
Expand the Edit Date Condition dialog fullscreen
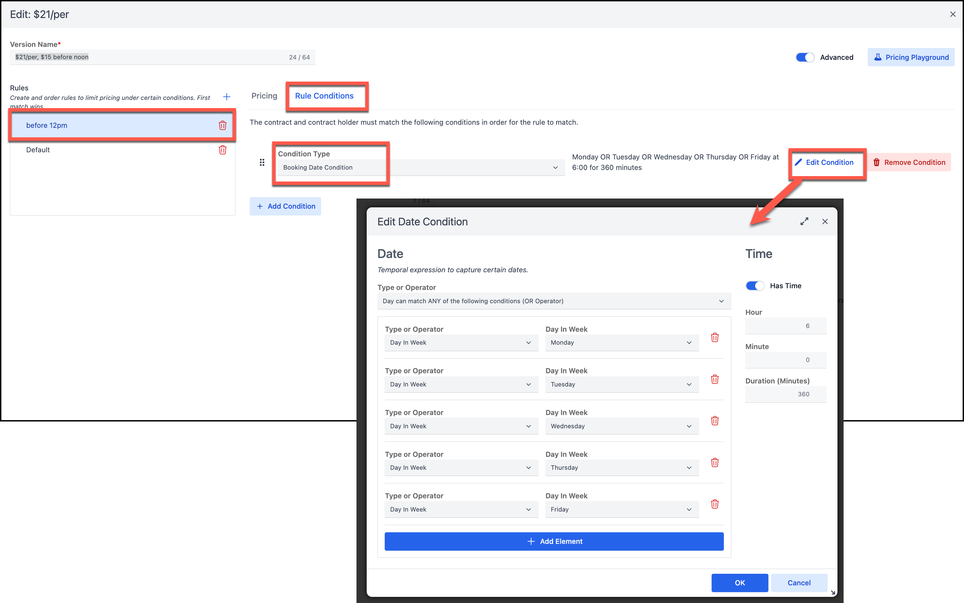tap(804, 222)
